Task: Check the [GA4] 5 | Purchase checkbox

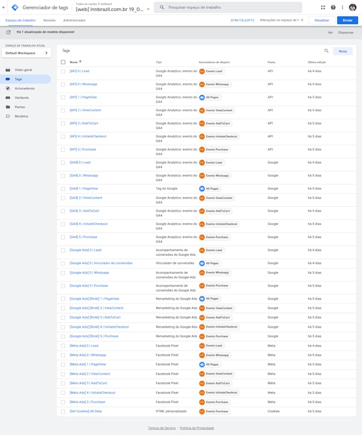Action: tap(63, 237)
